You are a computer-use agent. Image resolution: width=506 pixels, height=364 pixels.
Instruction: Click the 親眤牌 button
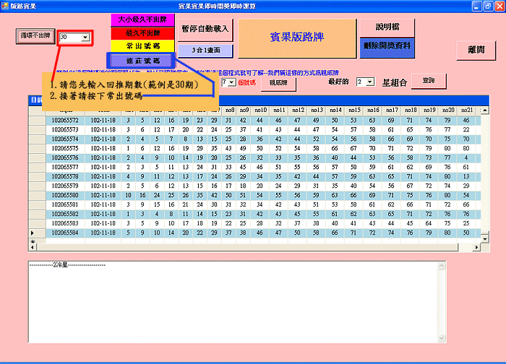pyautogui.click(x=278, y=82)
